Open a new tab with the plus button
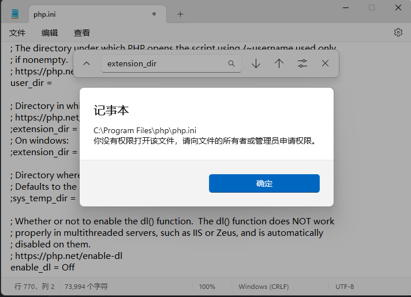The height and width of the screenshot is (297, 411). 180,14
